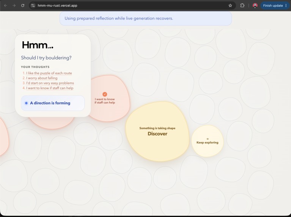Click the browser forward arrow
The image size is (291, 217).
pyautogui.click(x=14, y=6)
